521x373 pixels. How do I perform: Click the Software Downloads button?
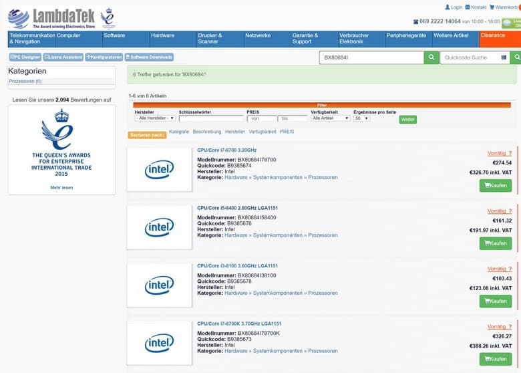point(149,57)
